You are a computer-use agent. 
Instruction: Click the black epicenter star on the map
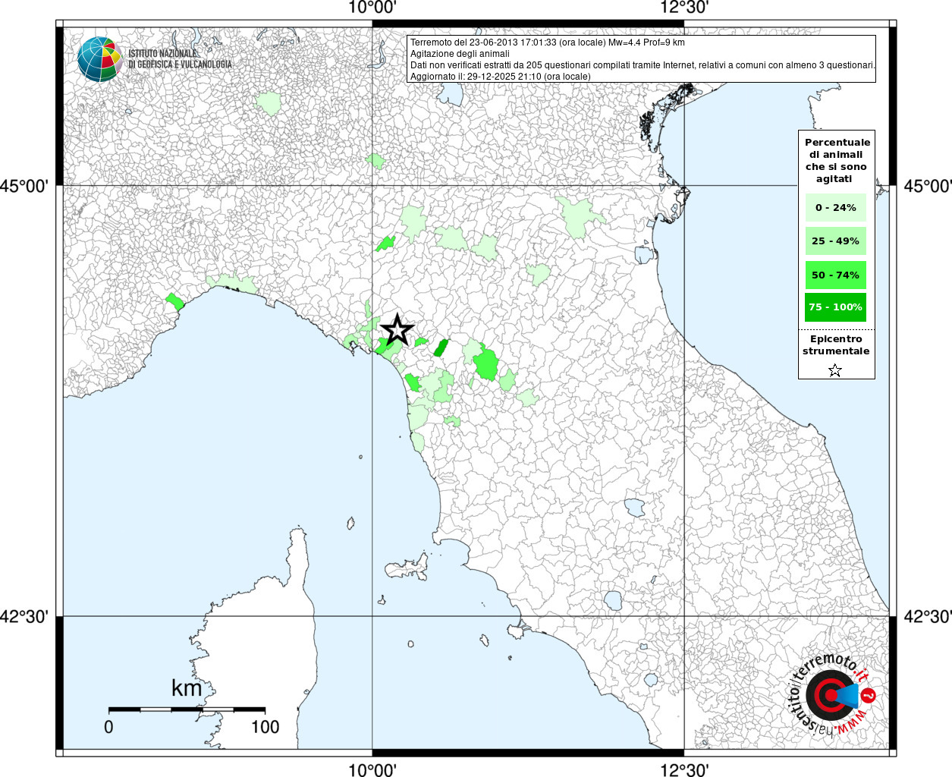pos(397,331)
